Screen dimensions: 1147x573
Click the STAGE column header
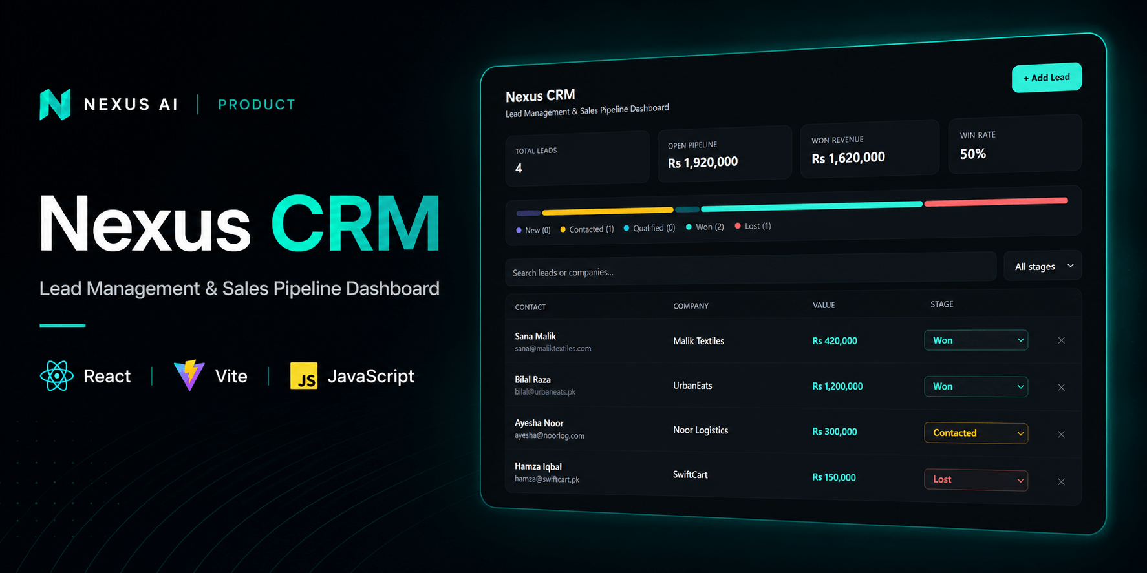942,304
